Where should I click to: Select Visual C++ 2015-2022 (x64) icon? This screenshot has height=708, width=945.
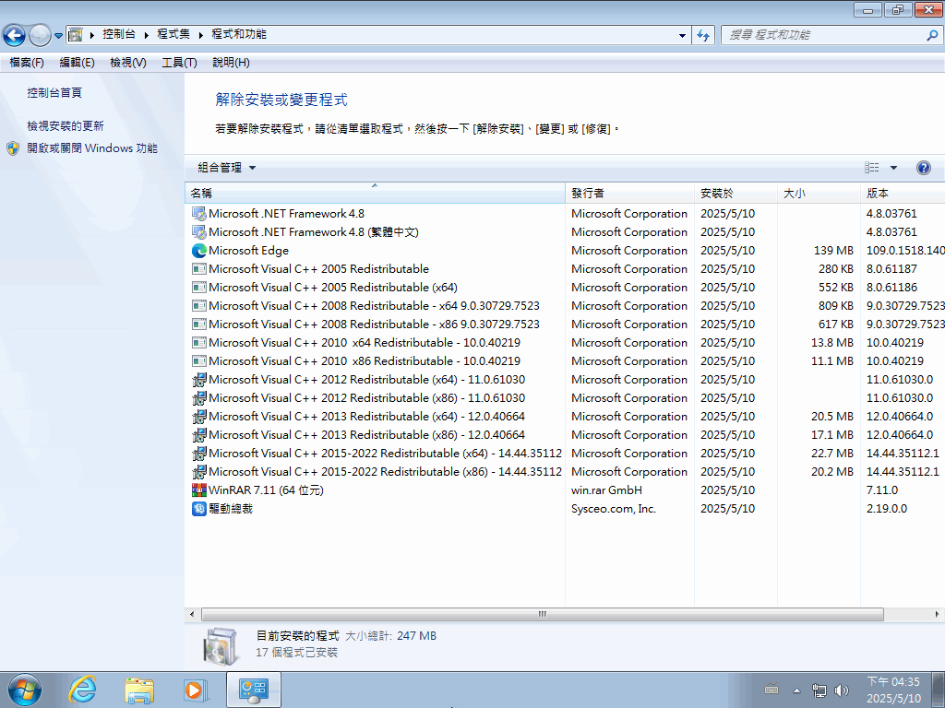(x=199, y=454)
